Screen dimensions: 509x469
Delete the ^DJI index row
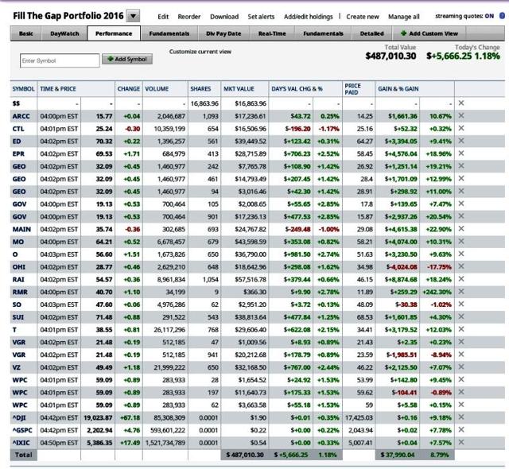[x=461, y=417]
